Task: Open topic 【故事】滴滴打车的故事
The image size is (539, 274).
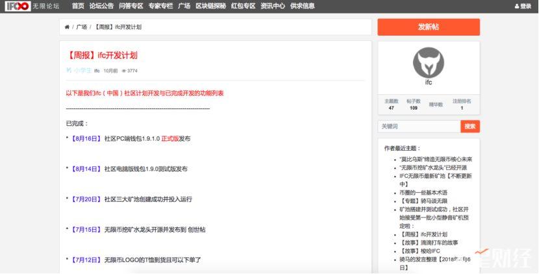Action: (x=429, y=243)
